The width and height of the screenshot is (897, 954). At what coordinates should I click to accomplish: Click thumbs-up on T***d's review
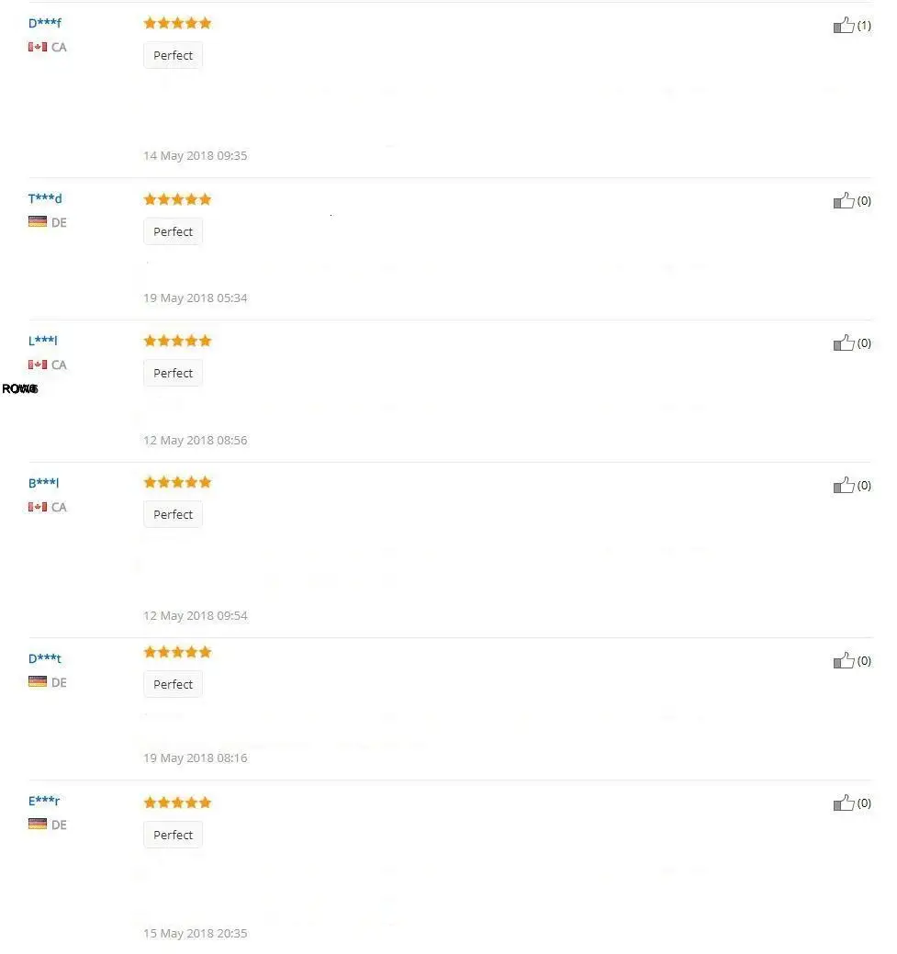click(844, 201)
